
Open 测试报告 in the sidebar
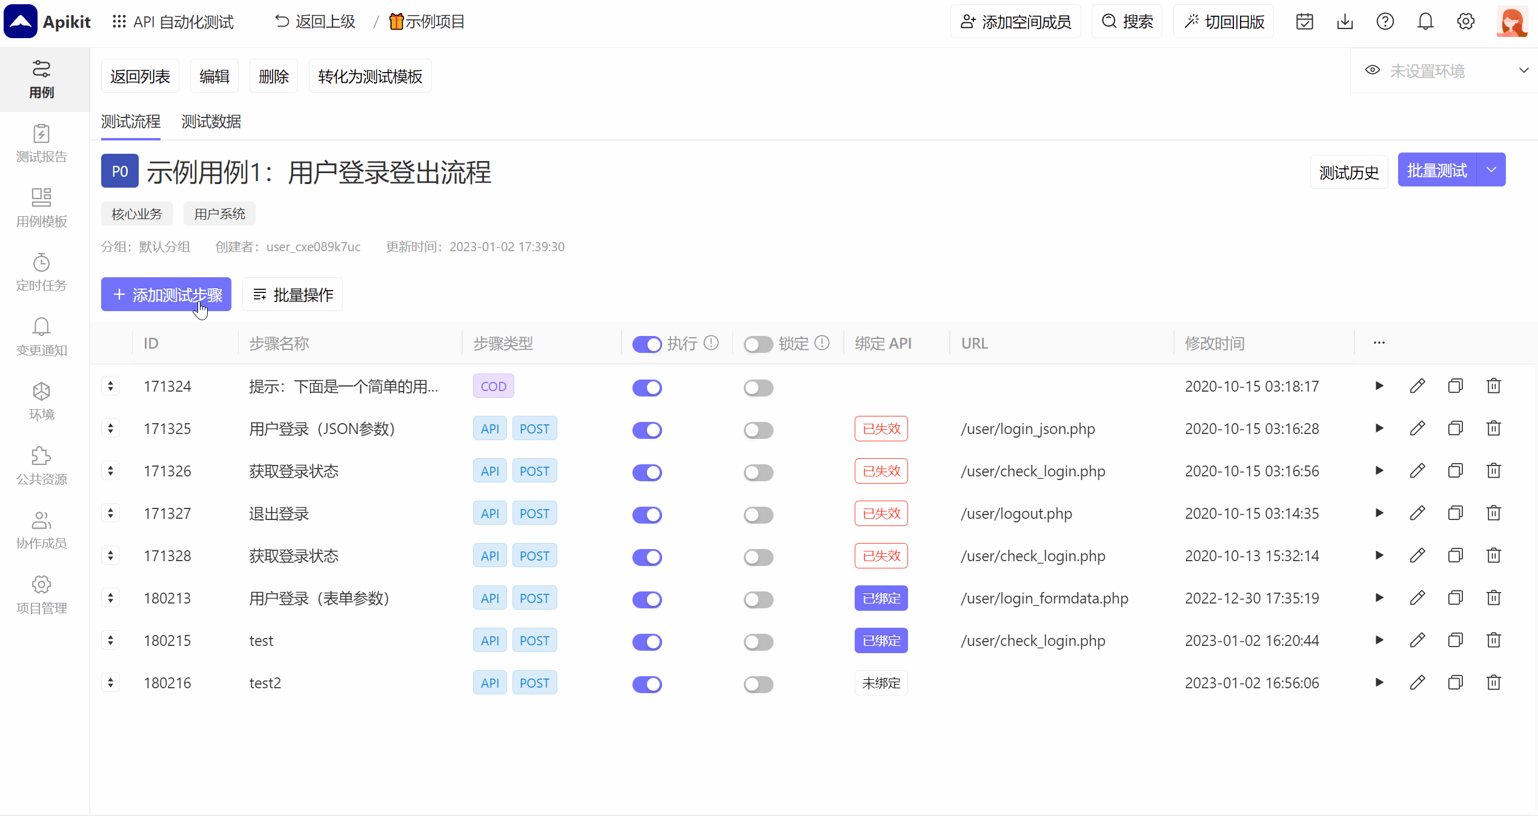coord(41,144)
